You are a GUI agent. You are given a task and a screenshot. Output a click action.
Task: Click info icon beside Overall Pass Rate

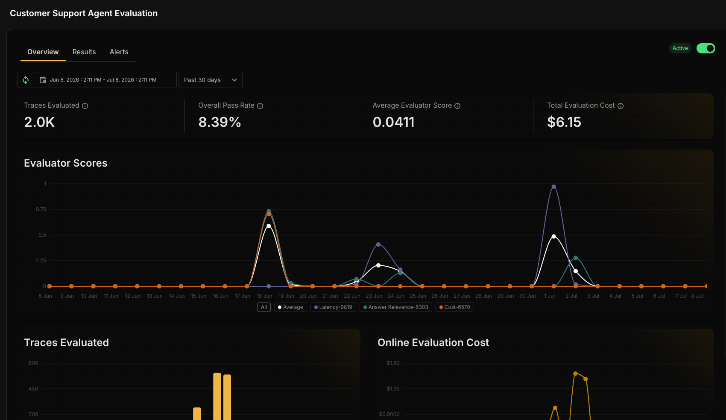pyautogui.click(x=260, y=106)
